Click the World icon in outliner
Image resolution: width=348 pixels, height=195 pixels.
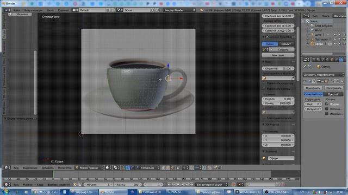pyautogui.click(x=312, y=30)
